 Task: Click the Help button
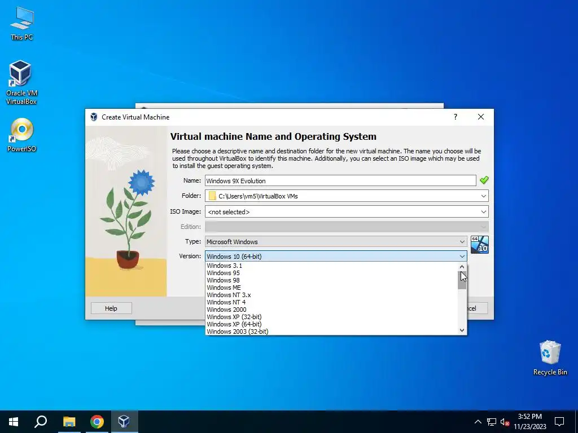[111, 308]
